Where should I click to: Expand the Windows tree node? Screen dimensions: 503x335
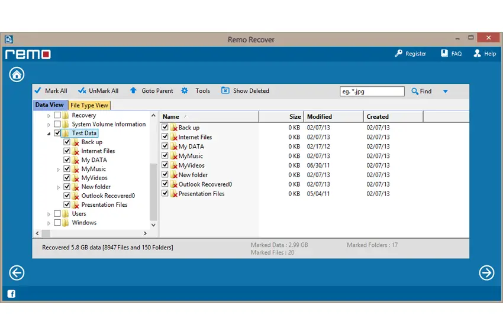tap(49, 223)
